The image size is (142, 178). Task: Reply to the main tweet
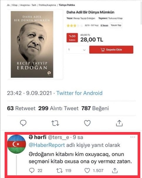coord(23,123)
